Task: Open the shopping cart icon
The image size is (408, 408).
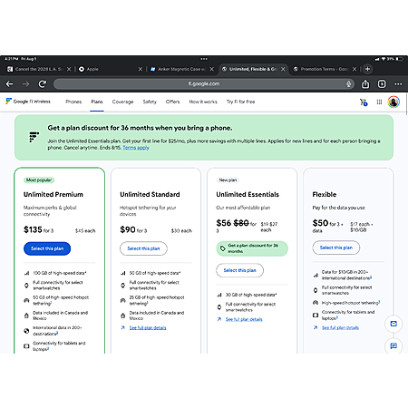Action: [364, 102]
